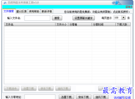This screenshot has width=135, height=99.
Task: Click the skin shirt icon in title bar
Action: (117, 2)
